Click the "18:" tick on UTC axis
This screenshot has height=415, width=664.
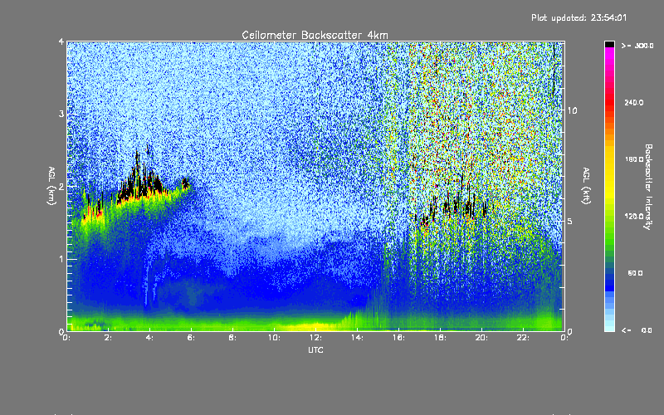click(x=440, y=338)
